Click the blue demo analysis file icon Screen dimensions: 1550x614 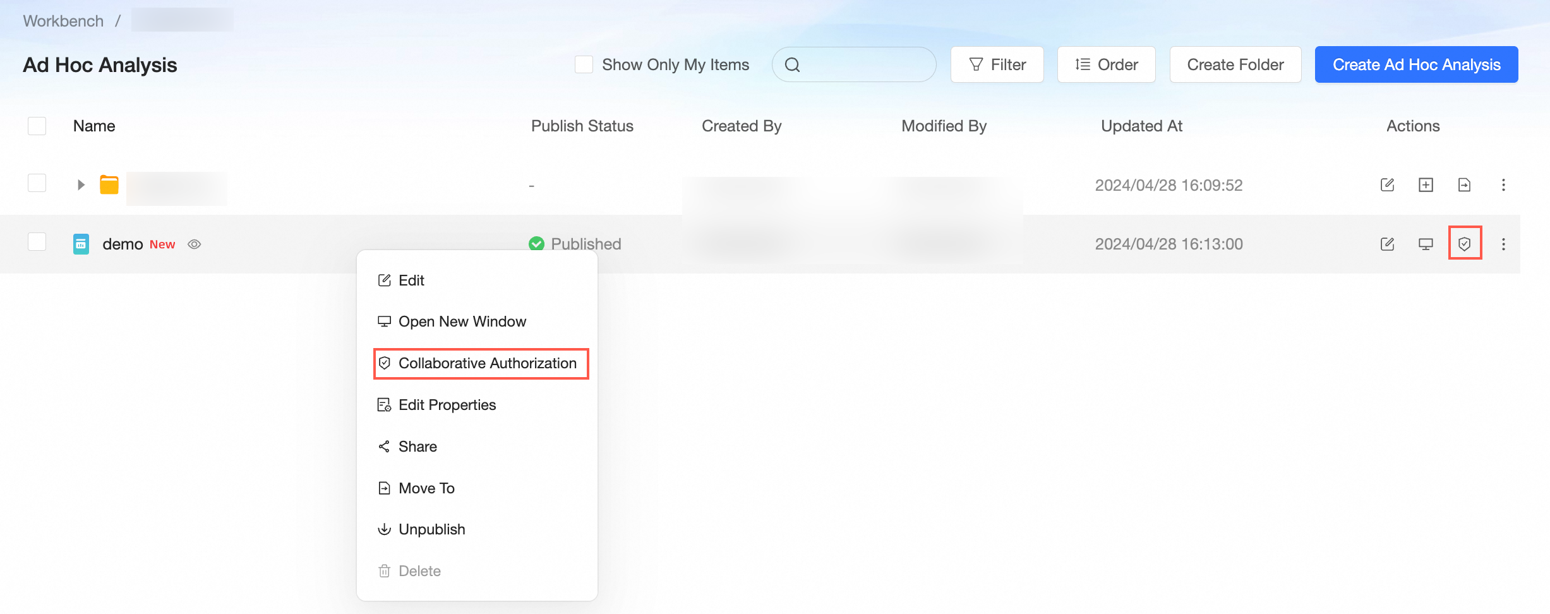[x=81, y=244]
